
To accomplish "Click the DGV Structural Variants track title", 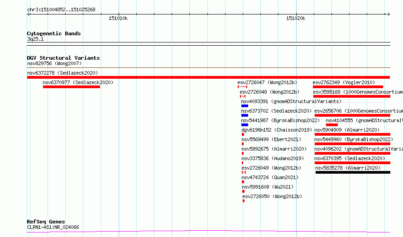I will point(63,58).
